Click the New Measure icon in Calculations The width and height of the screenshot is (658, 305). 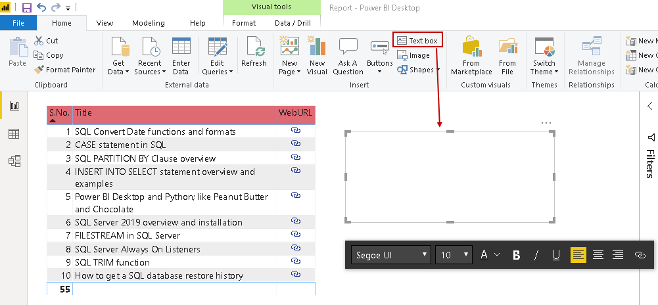click(x=631, y=41)
